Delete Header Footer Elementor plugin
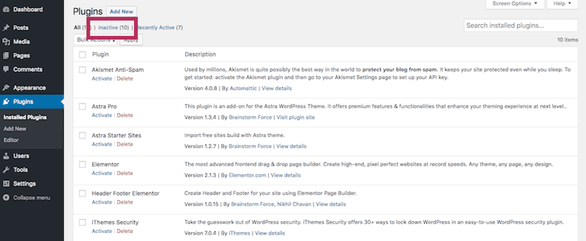Image resolution: width=586 pixels, height=241 pixels. tap(125, 202)
